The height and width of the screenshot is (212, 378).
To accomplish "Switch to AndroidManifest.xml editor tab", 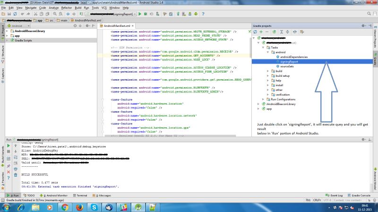I will coord(117,26).
